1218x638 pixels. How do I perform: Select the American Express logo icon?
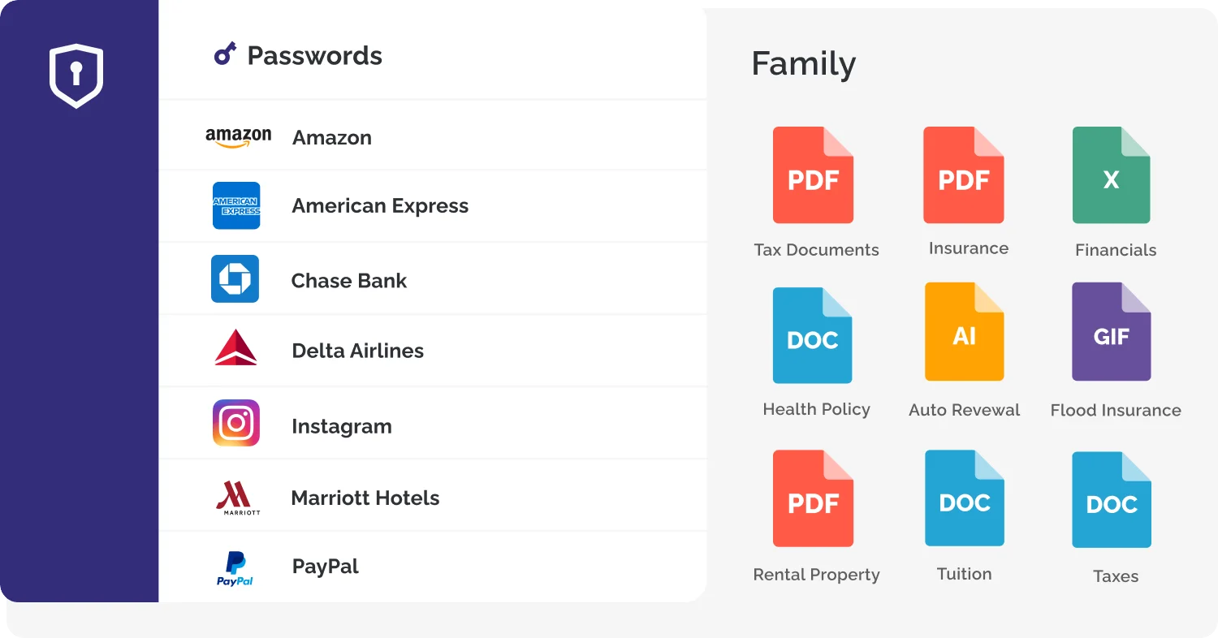pos(236,205)
